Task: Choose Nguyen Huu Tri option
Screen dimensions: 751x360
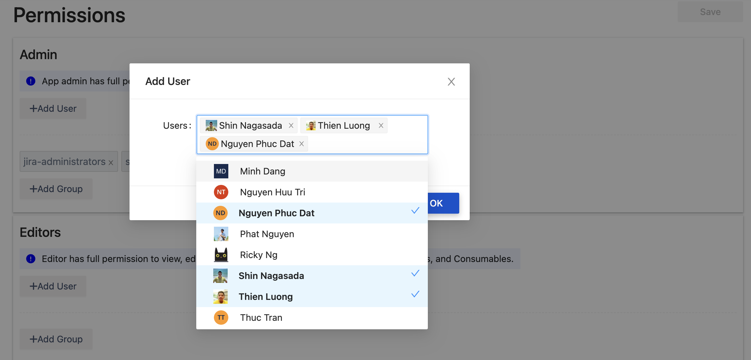Action: 272,192
